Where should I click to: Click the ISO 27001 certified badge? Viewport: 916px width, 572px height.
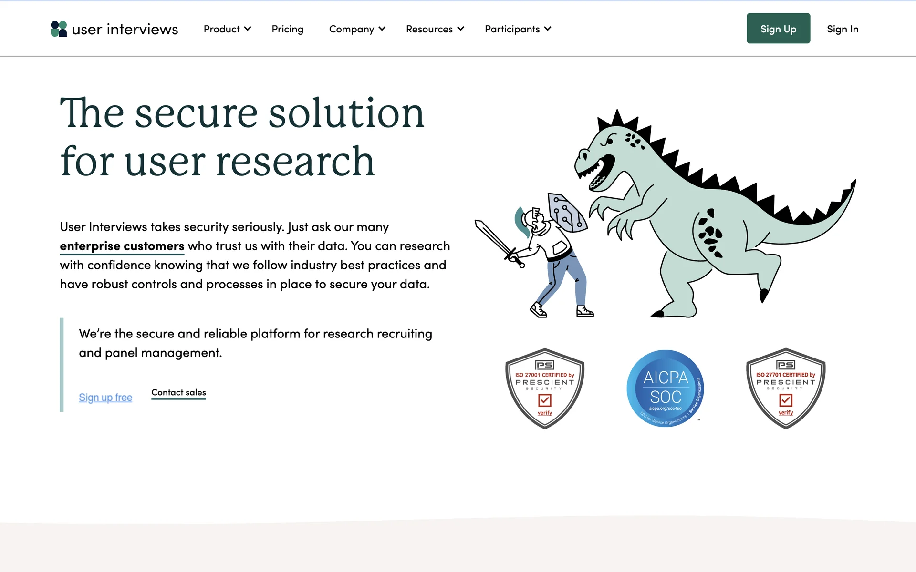[x=544, y=388]
